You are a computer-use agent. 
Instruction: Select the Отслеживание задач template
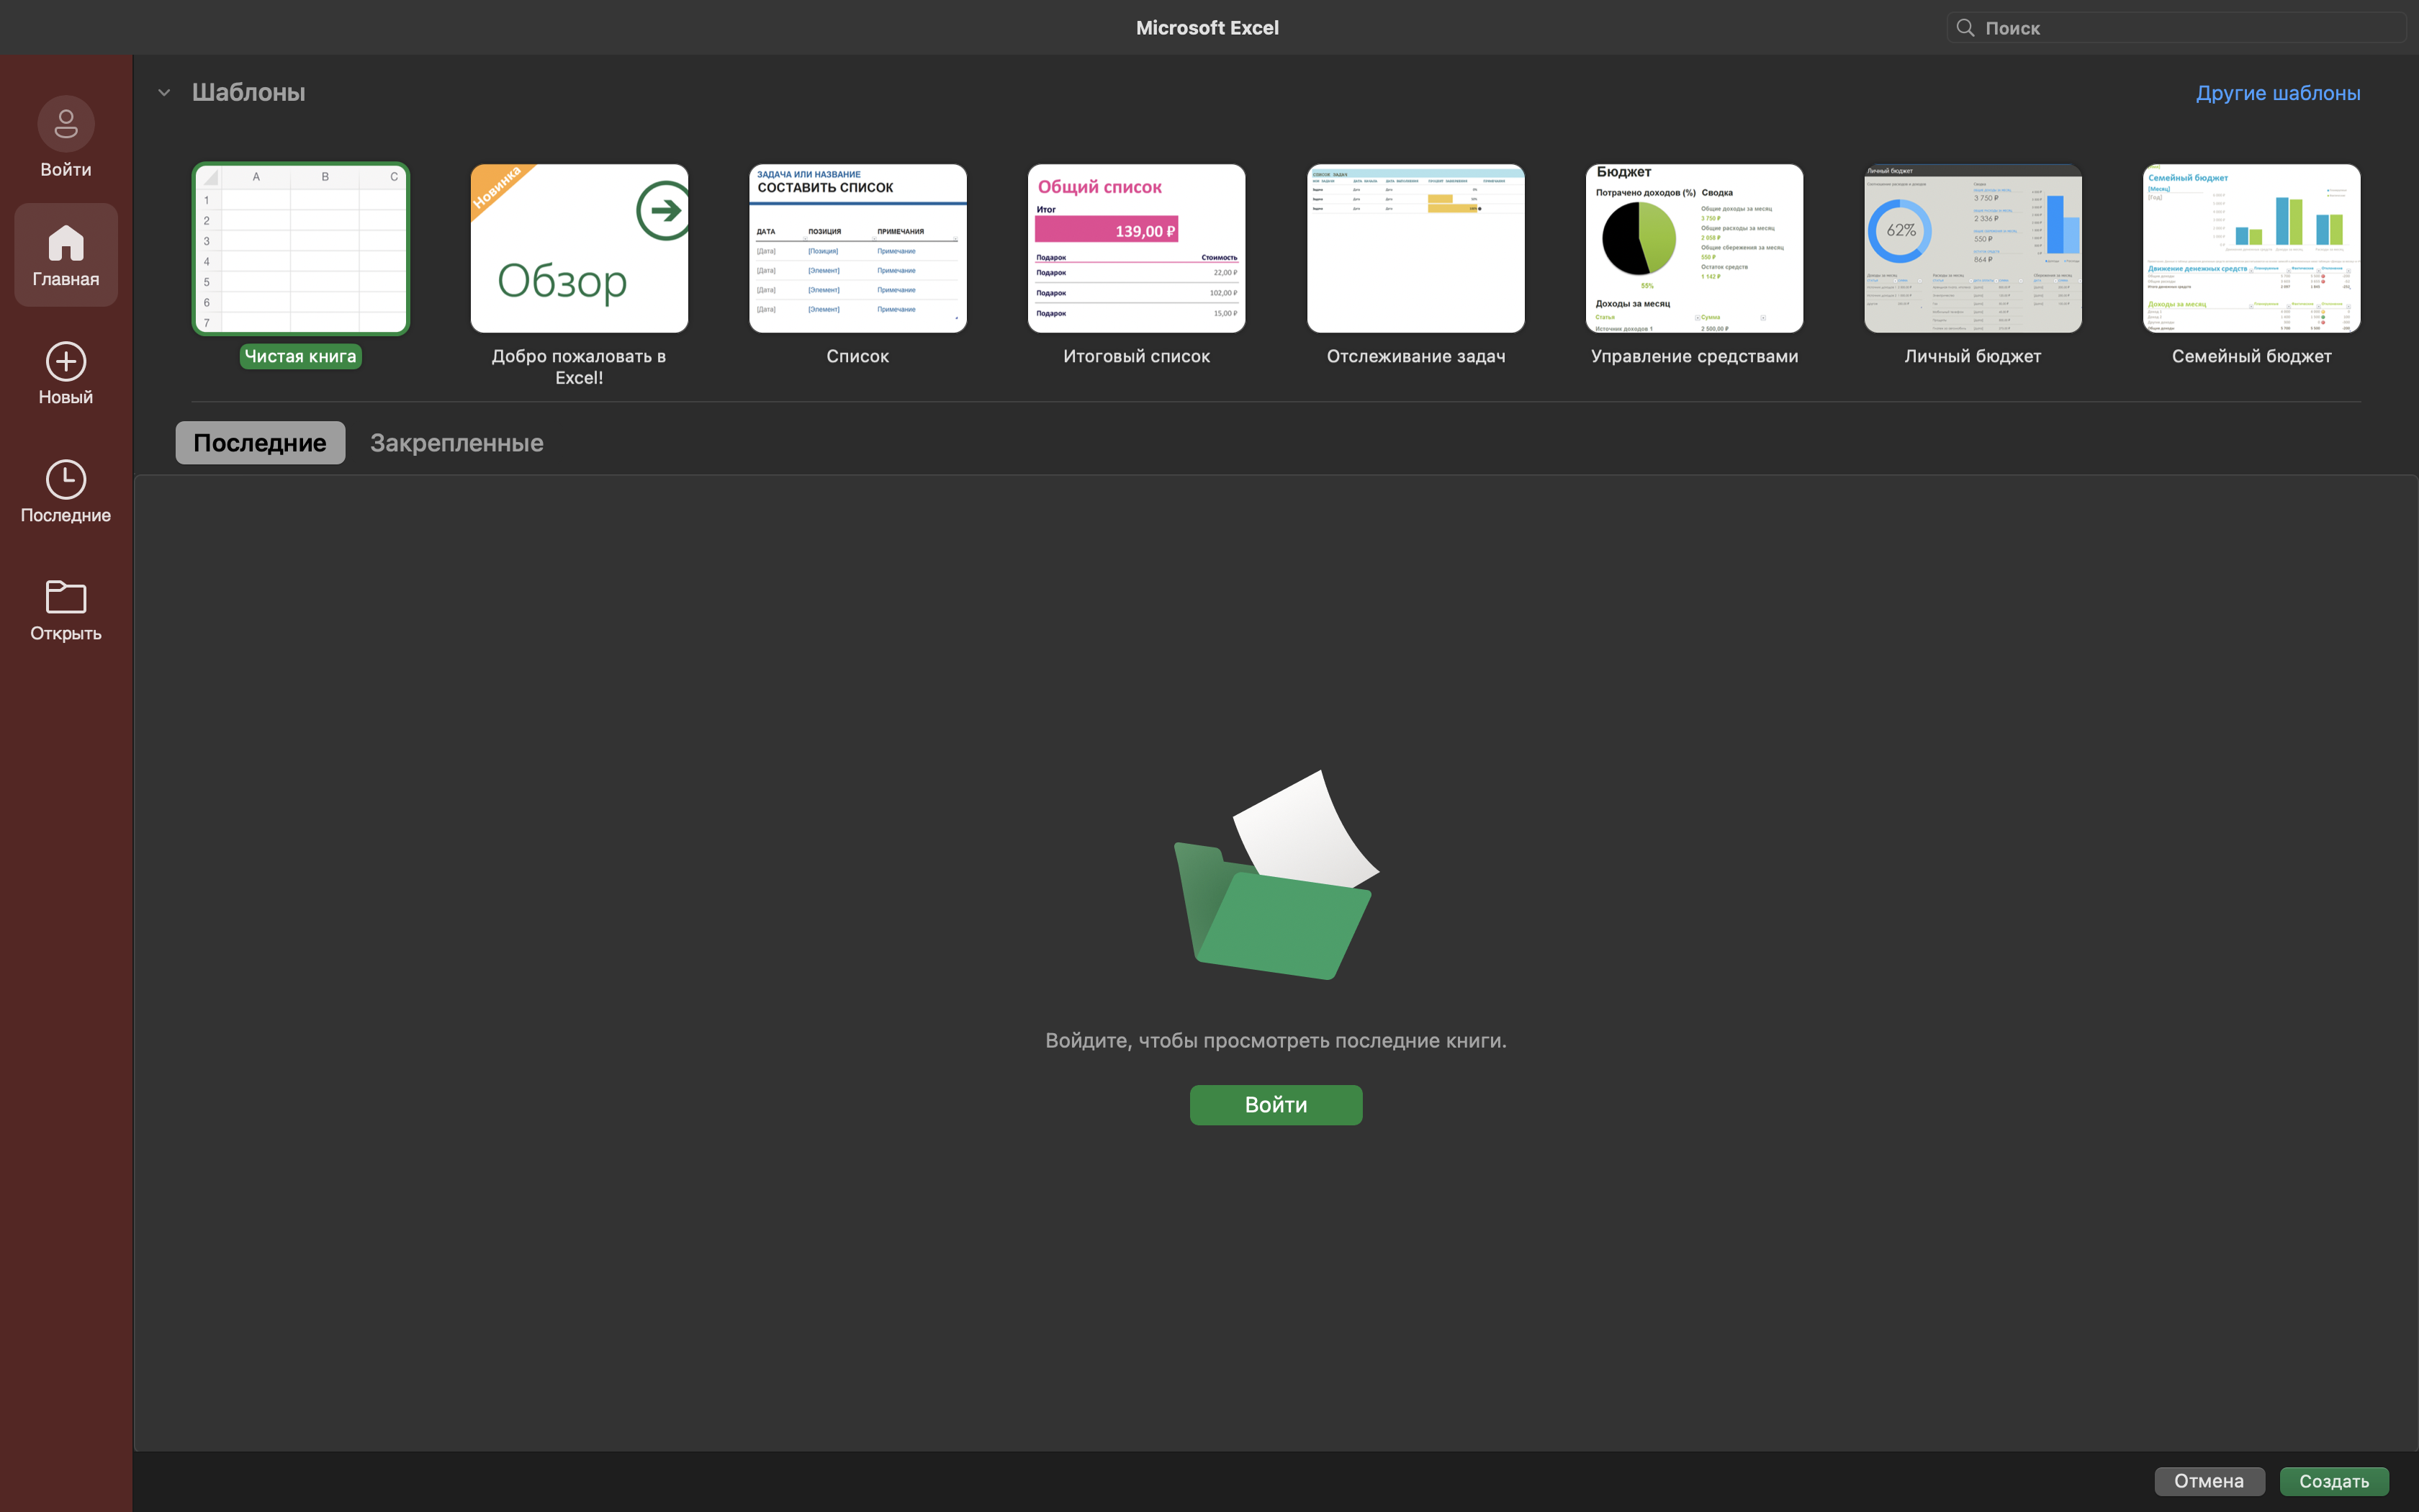point(1415,249)
